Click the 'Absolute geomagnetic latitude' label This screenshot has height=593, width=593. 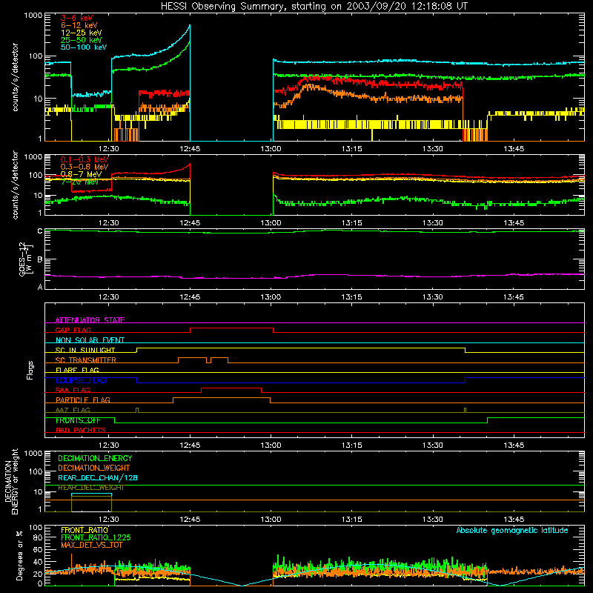[512, 530]
